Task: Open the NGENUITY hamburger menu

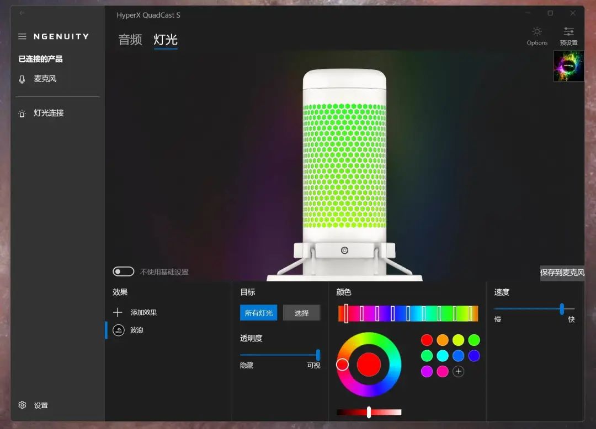Action: click(22, 36)
